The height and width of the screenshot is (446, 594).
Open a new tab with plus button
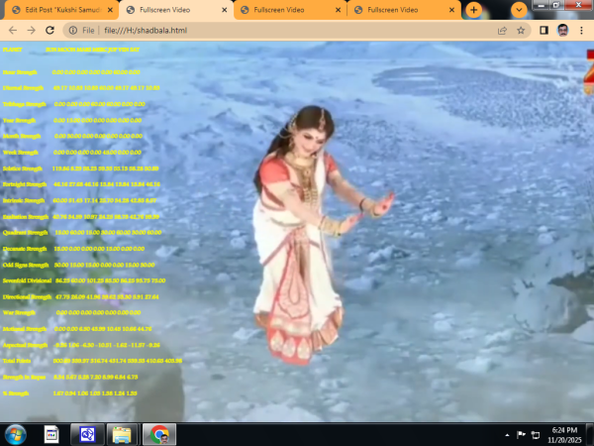pyautogui.click(x=473, y=9)
